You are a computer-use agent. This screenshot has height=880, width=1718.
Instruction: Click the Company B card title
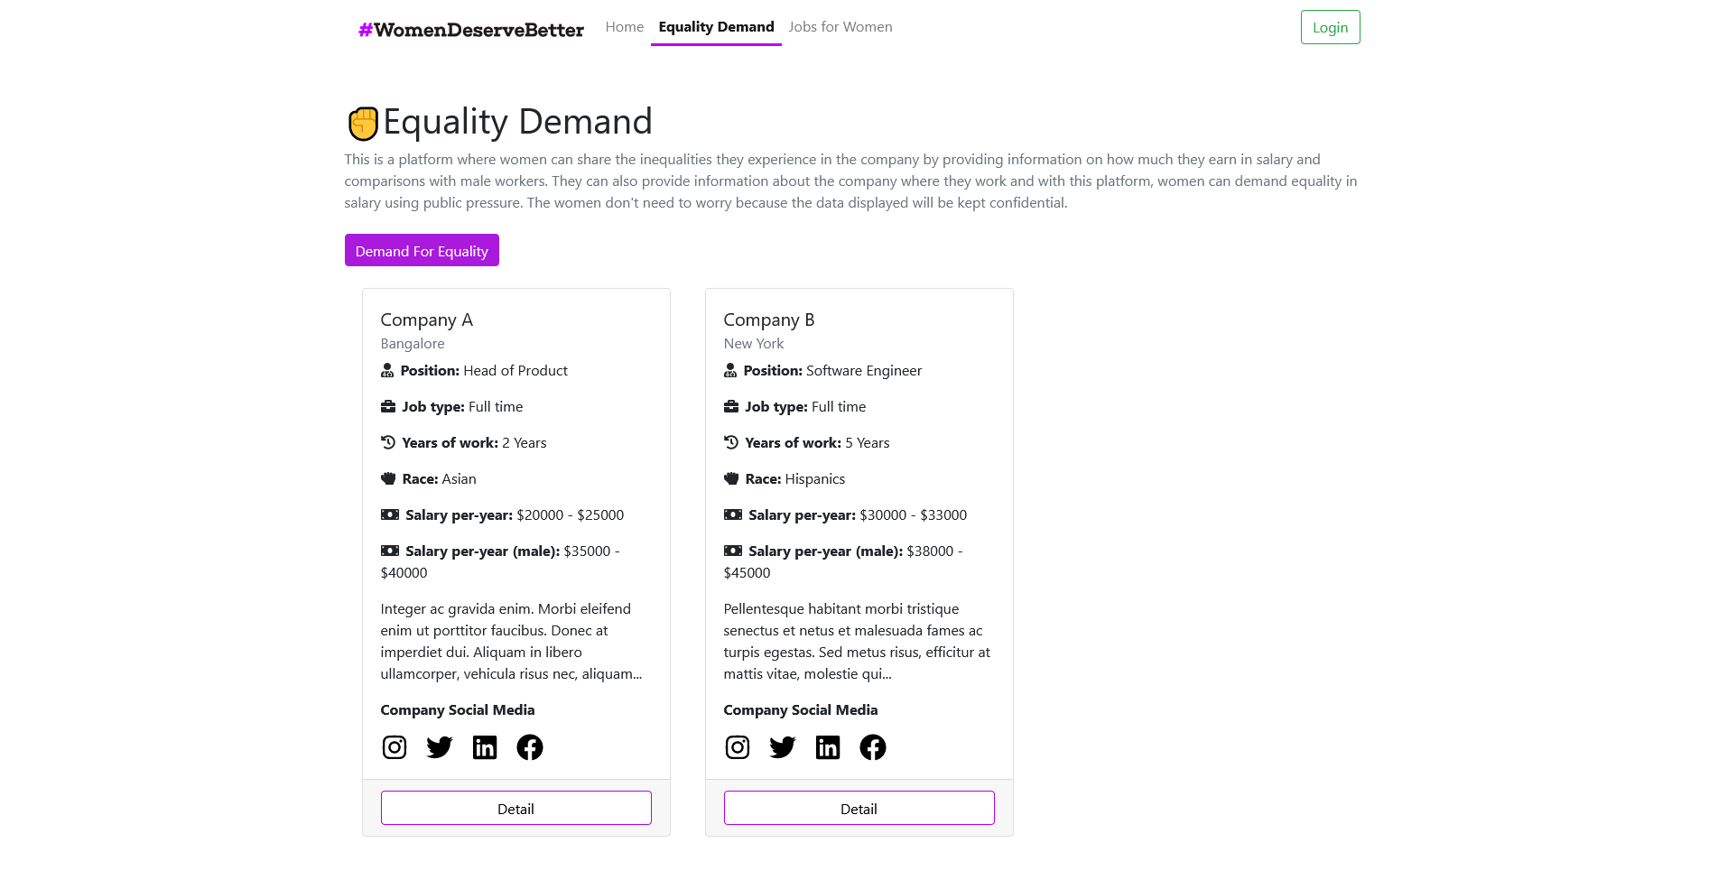(x=768, y=320)
